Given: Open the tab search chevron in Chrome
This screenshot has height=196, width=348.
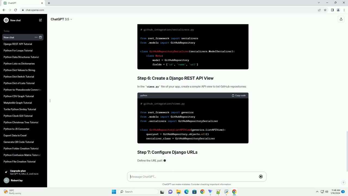Looking at the screenshot, I should 319,3.
